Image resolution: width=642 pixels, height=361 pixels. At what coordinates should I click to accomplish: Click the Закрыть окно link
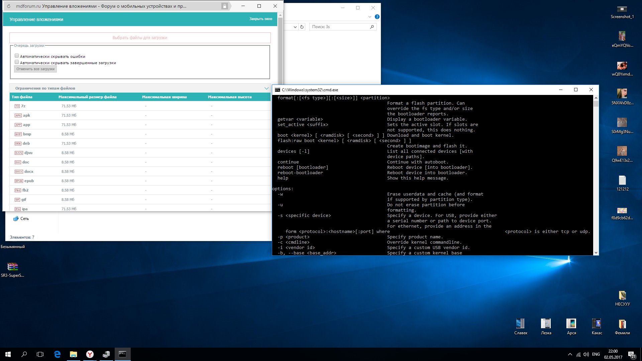(x=260, y=19)
